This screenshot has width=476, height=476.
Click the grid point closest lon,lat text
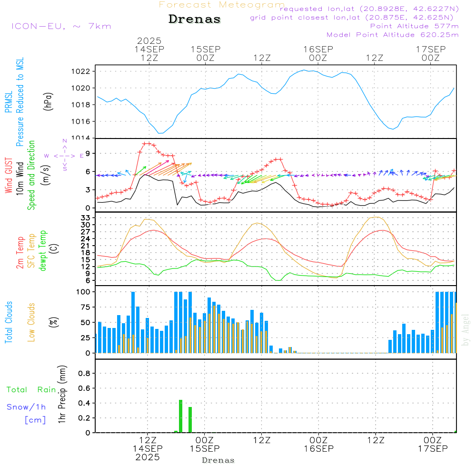[352, 18]
